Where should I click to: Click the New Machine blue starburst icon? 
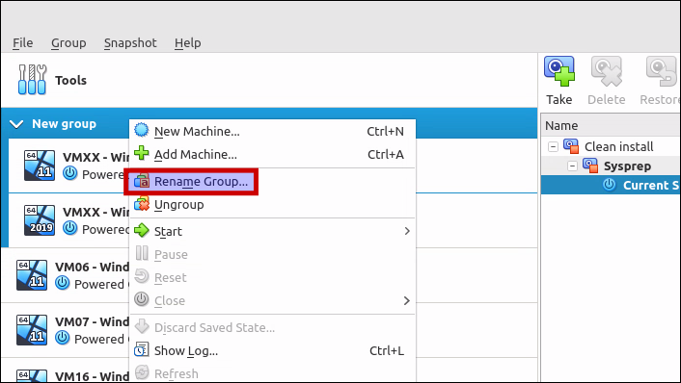click(x=142, y=131)
